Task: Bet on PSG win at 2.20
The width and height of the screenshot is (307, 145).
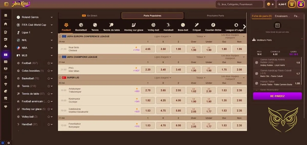Action: tap(148, 70)
